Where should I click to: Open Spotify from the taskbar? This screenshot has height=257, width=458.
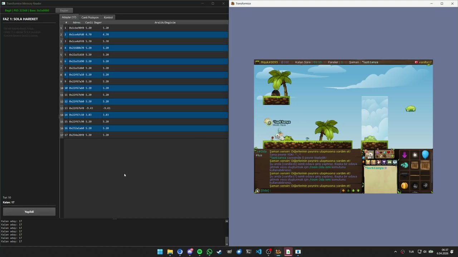(200, 252)
